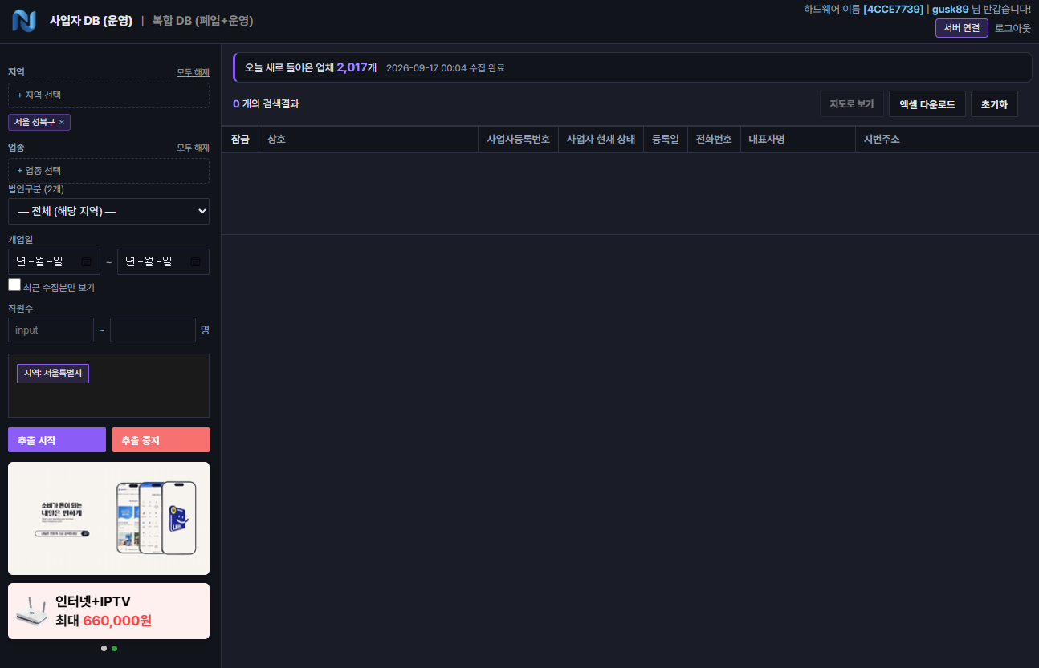Open the phone app advertisement banner
This screenshot has width=1039, height=668.
coord(108,518)
